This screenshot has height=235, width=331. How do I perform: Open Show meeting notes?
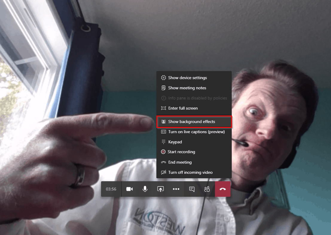point(194,88)
